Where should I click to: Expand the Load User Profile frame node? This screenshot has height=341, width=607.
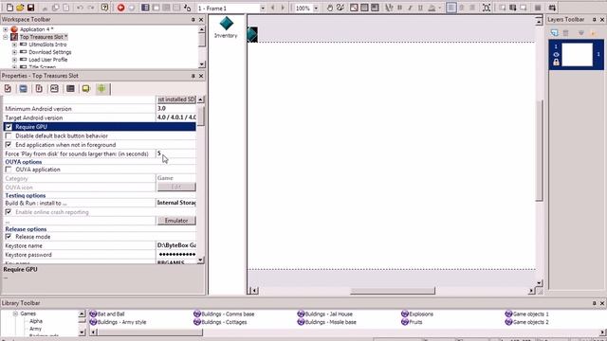point(14,60)
